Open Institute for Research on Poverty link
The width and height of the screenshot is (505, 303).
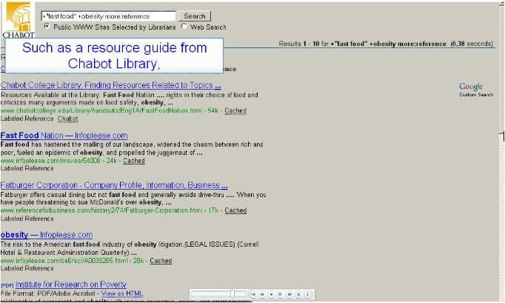pos(71,284)
